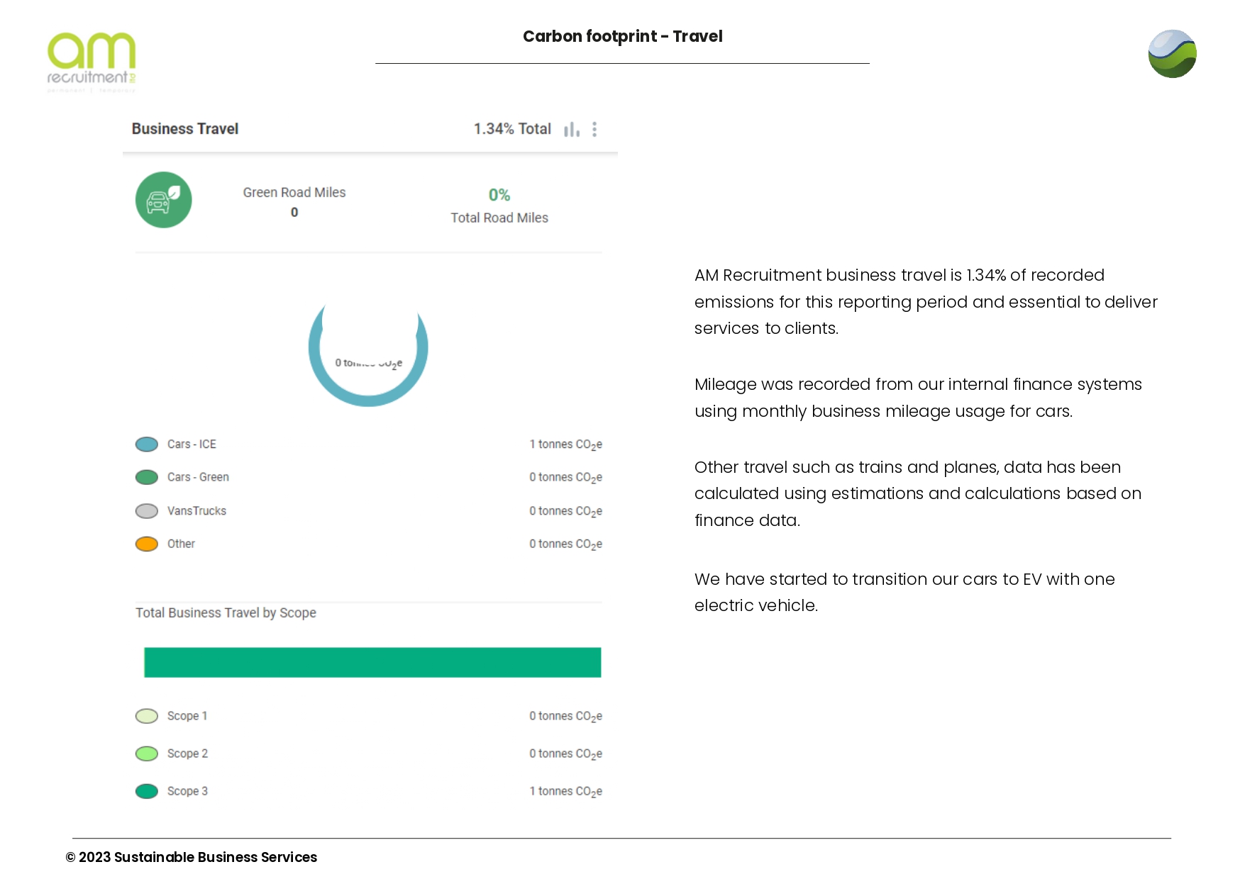Screen dimensions: 1245x879
Task: Click the 0% Total Road Miles value
Action: click(x=499, y=195)
